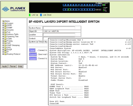This screenshot has width=133, height=106.
Task: Click 'Done All Pass.' console line
Action: [x=57, y=101]
